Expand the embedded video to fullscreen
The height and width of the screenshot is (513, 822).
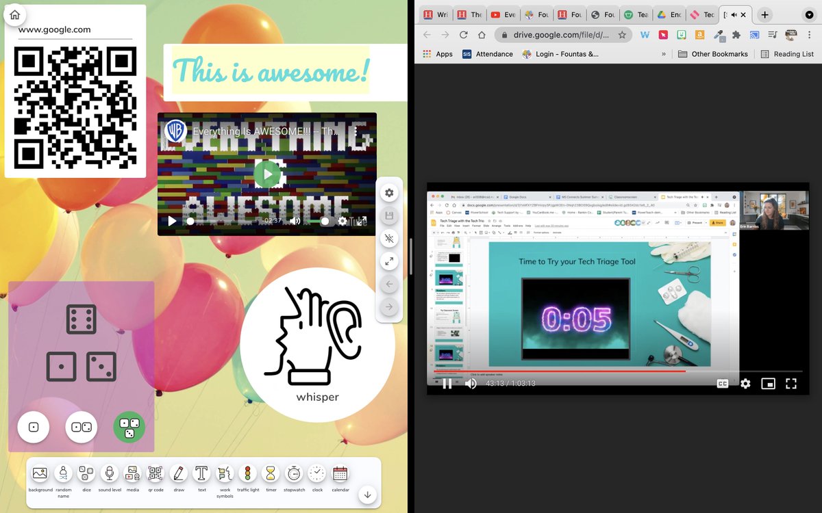pyautogui.click(x=362, y=221)
